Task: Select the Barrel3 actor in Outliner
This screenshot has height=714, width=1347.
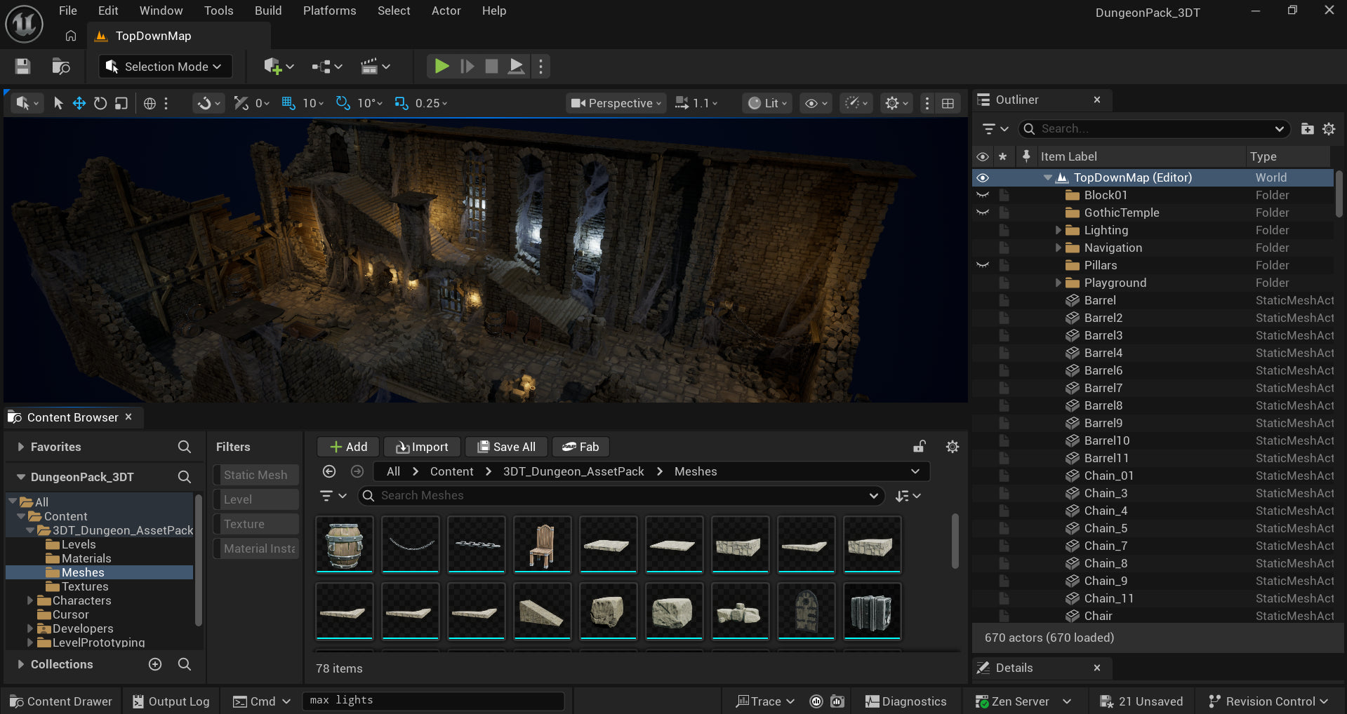Action: coord(1103,335)
